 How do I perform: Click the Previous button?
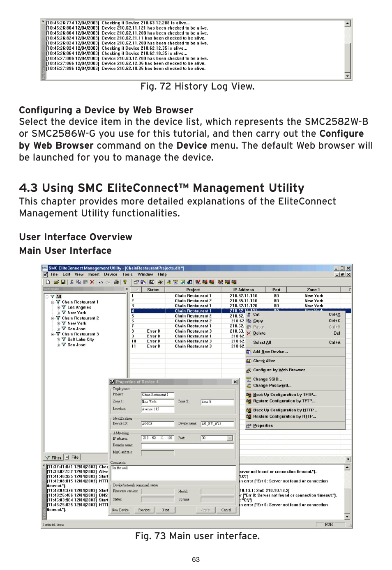[144, 510]
